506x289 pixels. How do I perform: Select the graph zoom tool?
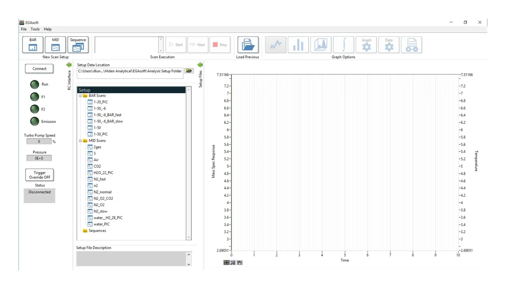coord(233,263)
